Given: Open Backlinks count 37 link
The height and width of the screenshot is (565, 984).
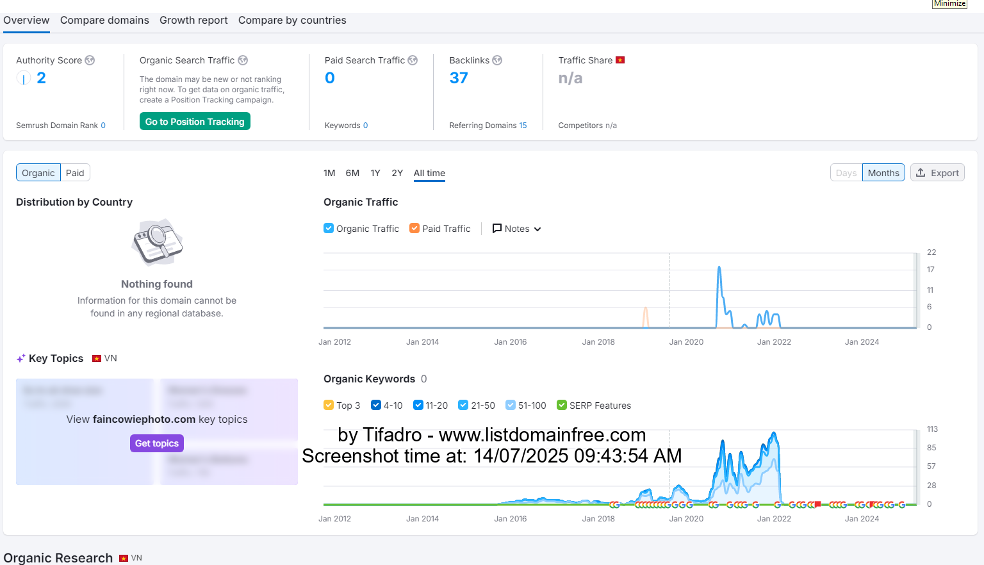Looking at the screenshot, I should (459, 78).
